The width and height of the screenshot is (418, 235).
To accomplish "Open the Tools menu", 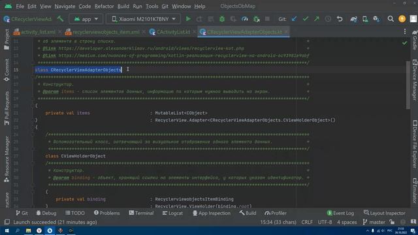I will pyautogui.click(x=152, y=6).
